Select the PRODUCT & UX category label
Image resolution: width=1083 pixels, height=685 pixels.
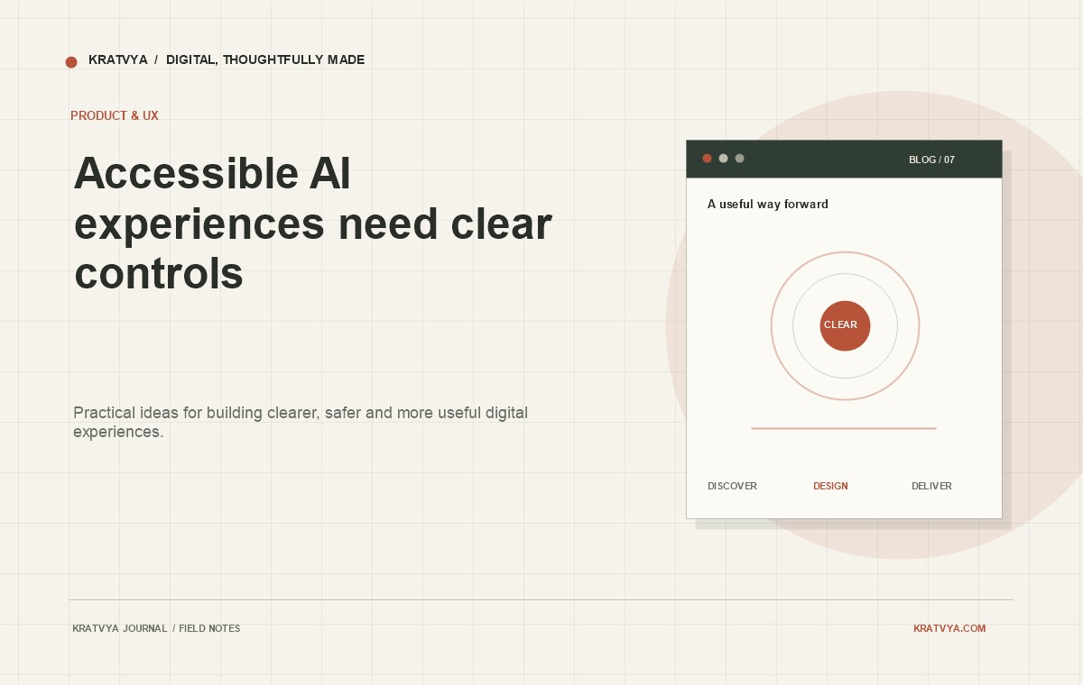point(115,116)
